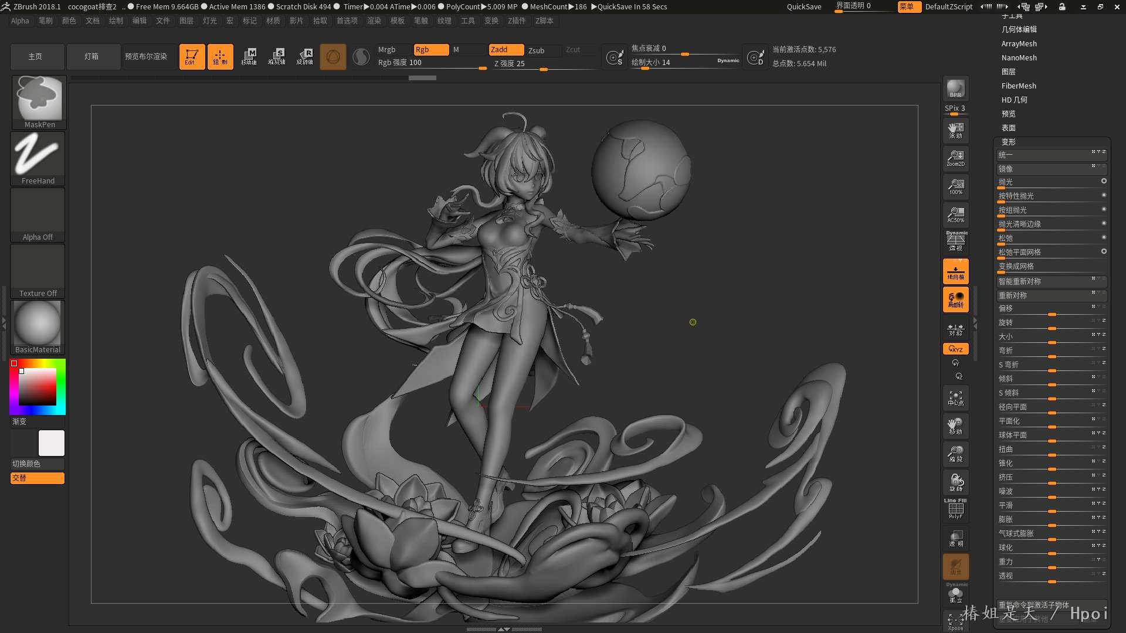Click the PolyF Line Fill icon
The image size is (1126, 633).
coord(955,509)
